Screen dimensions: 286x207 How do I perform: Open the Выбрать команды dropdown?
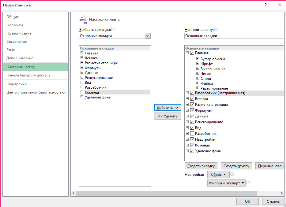tap(148, 36)
